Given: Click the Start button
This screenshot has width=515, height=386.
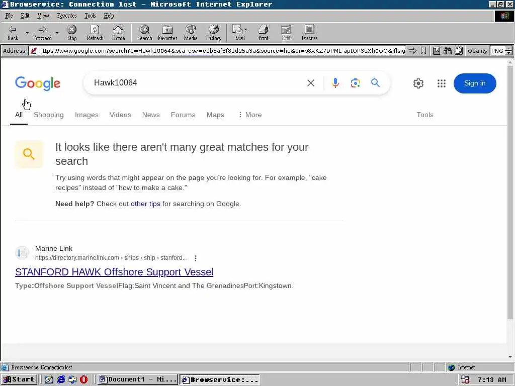Looking at the screenshot, I should pos(19,379).
